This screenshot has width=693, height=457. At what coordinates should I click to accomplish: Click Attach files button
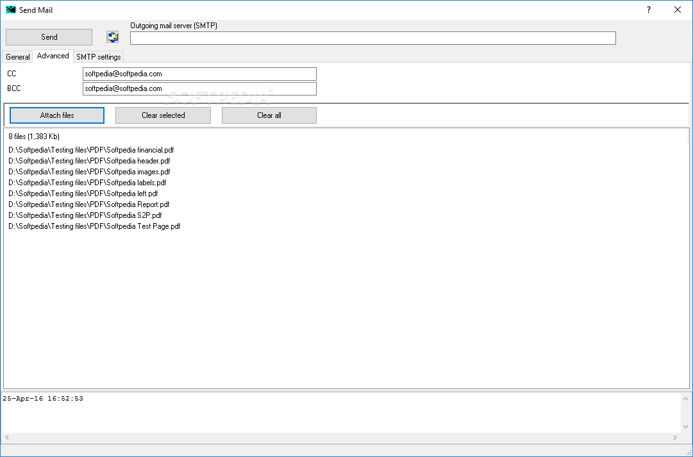pyautogui.click(x=57, y=115)
